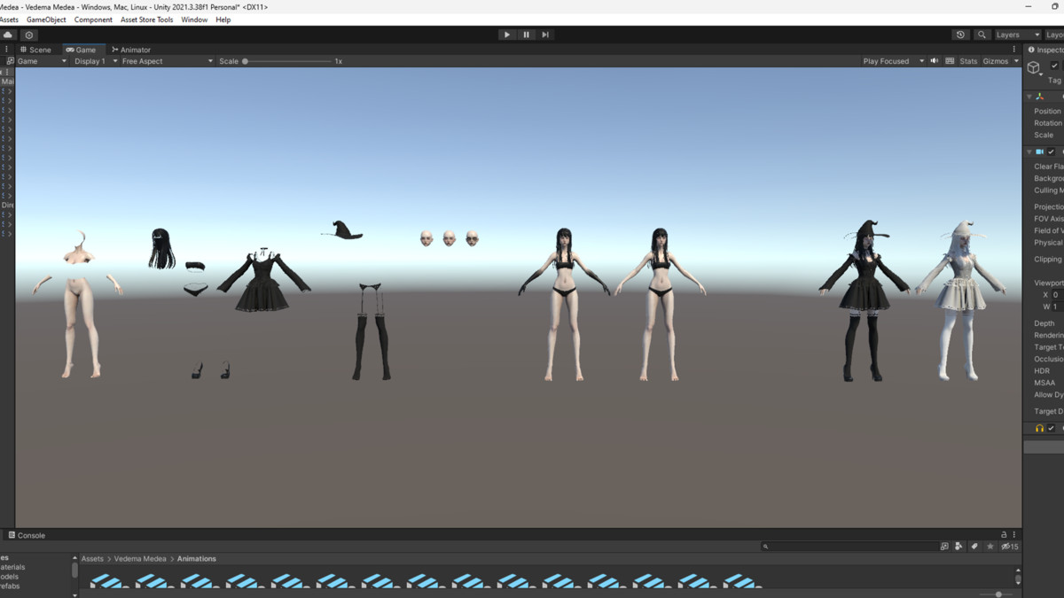Viewport: 1064px width, 598px height.
Task: Open the cloud services icon
Action: (9, 35)
